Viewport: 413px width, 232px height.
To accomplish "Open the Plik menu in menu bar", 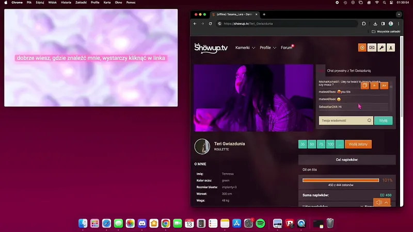I will [x=29, y=3].
